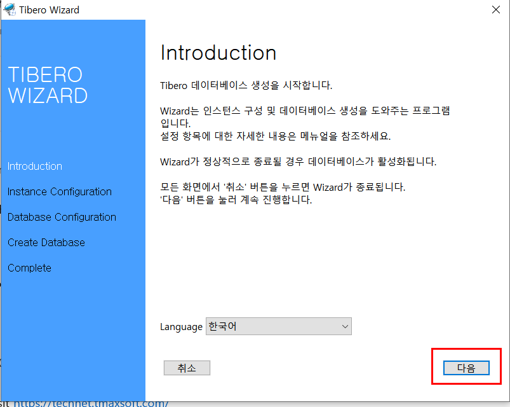Click the line ''다음' 버튼을 눌러 계속 진행합니다.'
The width and height of the screenshot is (510, 407).
point(236,200)
